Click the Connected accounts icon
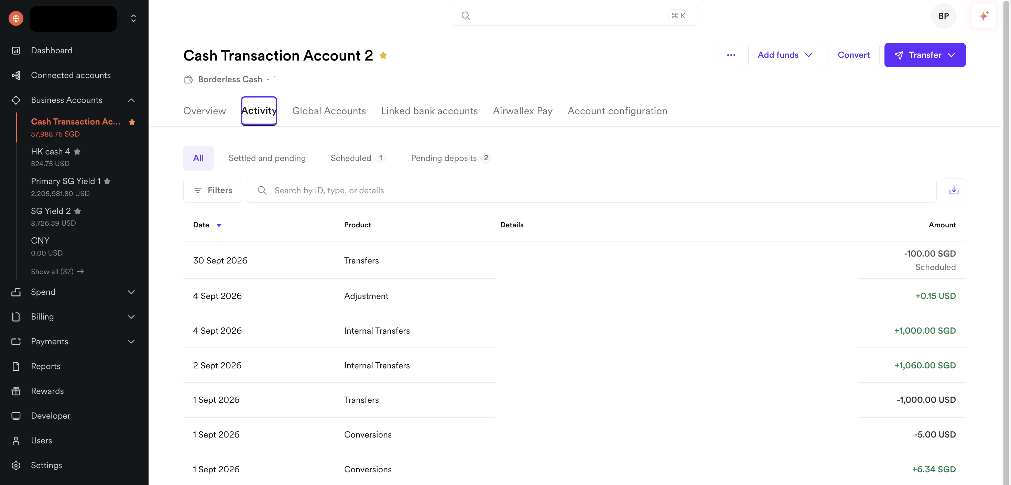This screenshot has width=1011, height=485. (16, 75)
